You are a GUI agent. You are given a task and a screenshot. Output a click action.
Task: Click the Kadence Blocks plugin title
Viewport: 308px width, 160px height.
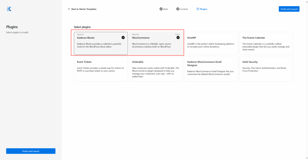[x=86, y=38]
